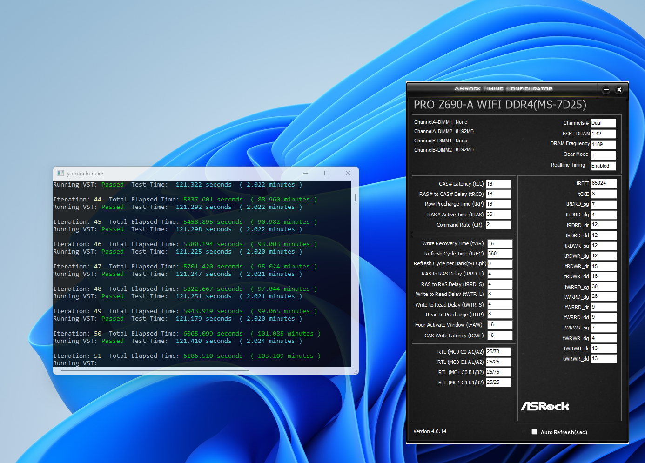Click the tWRWR_dd field

coord(604,359)
